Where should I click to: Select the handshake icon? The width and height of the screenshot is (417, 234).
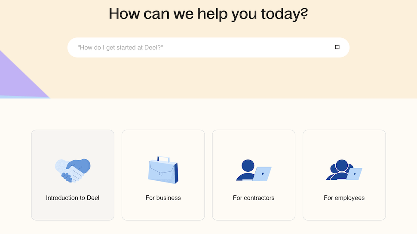pyautogui.click(x=73, y=170)
